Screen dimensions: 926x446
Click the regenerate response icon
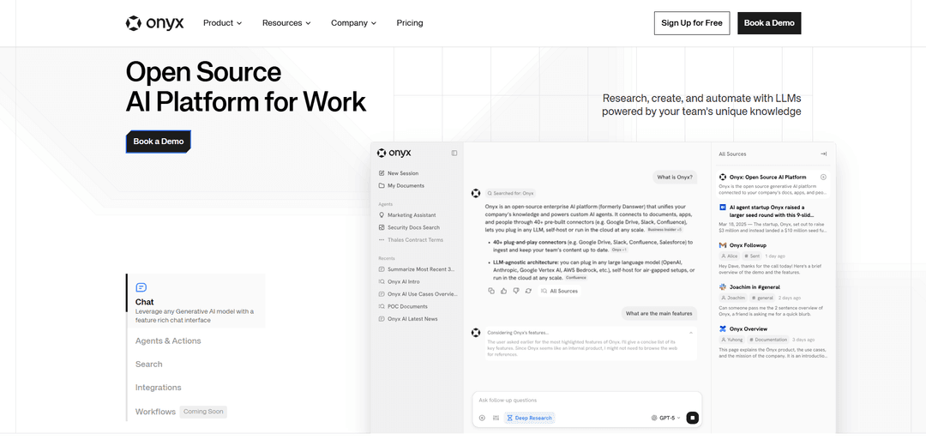click(x=528, y=291)
